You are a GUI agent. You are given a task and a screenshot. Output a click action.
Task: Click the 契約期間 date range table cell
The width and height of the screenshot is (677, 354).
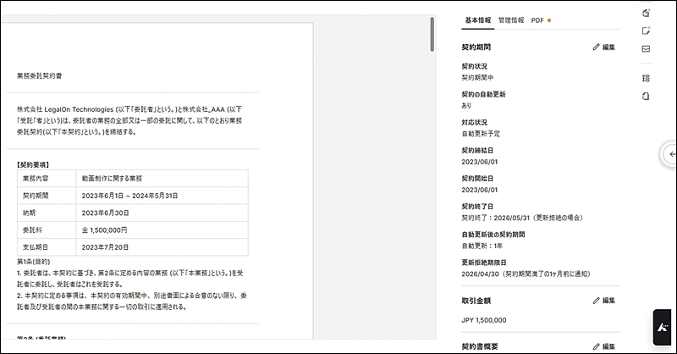[129, 196]
